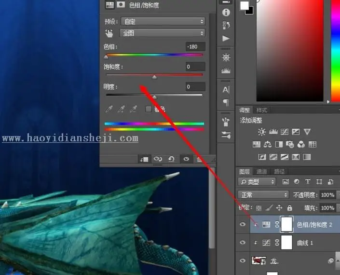Switch to the 通道 tab
This screenshot has height=275, width=340.
[x=261, y=172]
